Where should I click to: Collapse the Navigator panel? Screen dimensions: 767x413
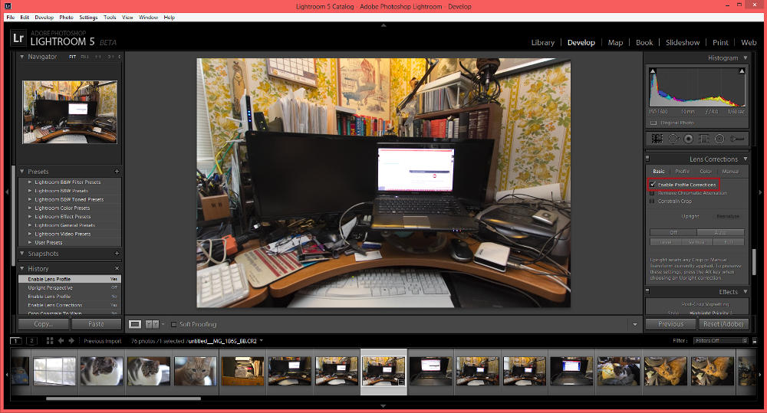[x=22, y=57]
